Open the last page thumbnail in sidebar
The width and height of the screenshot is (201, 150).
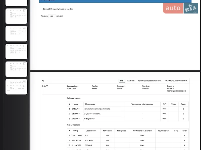(16, 87)
